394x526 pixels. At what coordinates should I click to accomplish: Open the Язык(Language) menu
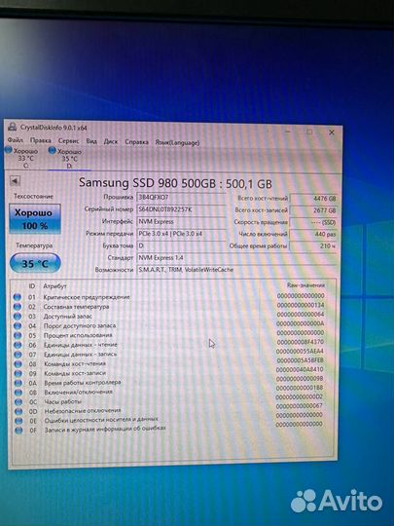(177, 142)
